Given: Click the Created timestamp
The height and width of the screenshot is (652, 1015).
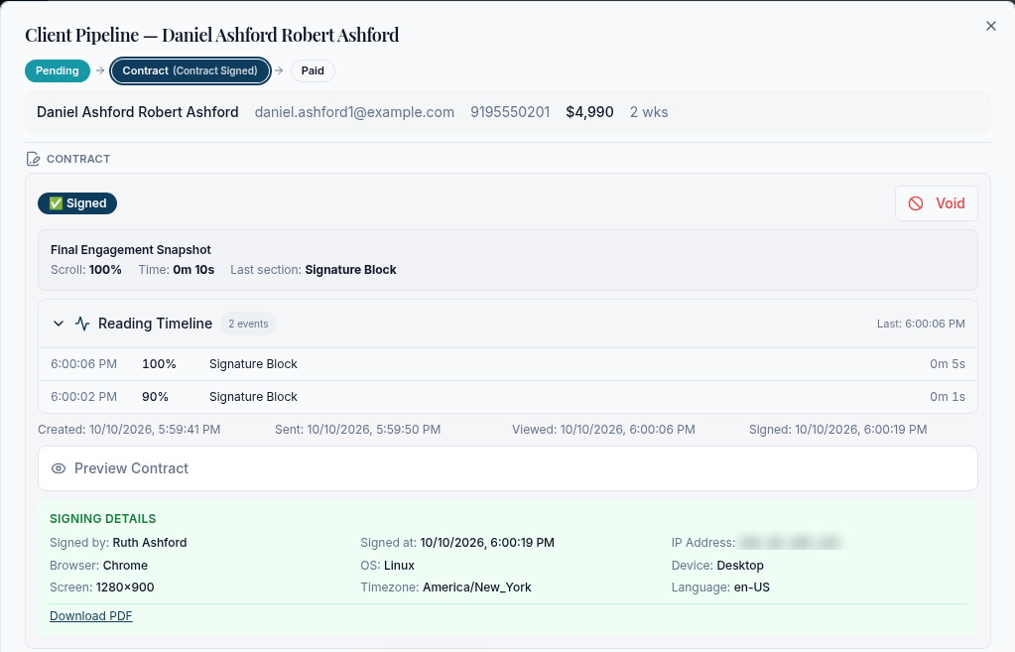Looking at the screenshot, I should tap(129, 430).
